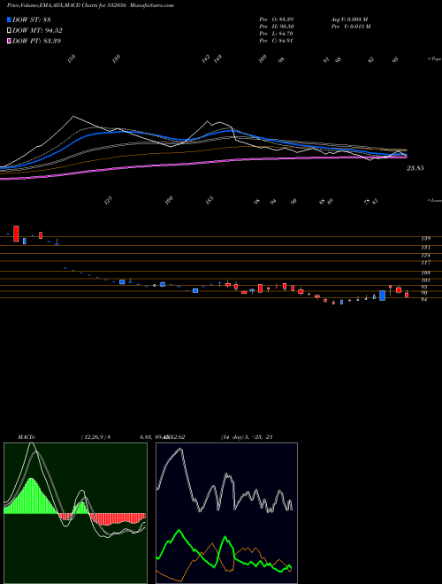Click the 117 price level label
This screenshot has height=584, width=442.
425,263
